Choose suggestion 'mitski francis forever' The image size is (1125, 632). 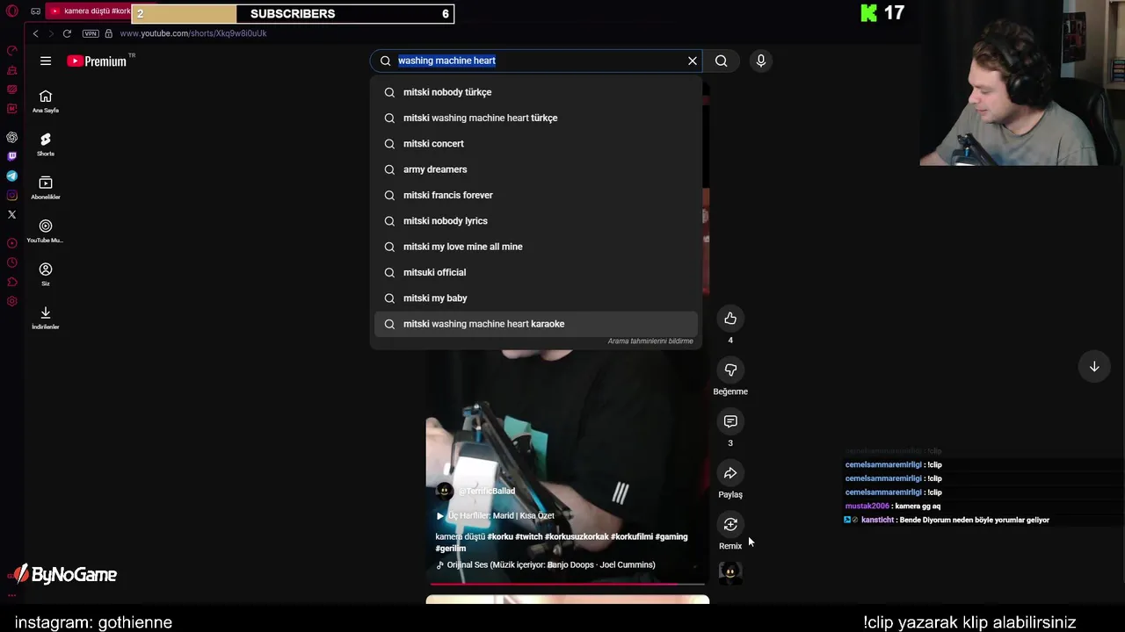(536, 195)
